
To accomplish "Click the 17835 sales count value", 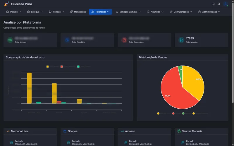I will [x=190, y=38].
